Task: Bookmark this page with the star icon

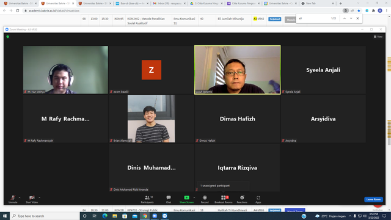Action: 359,11
